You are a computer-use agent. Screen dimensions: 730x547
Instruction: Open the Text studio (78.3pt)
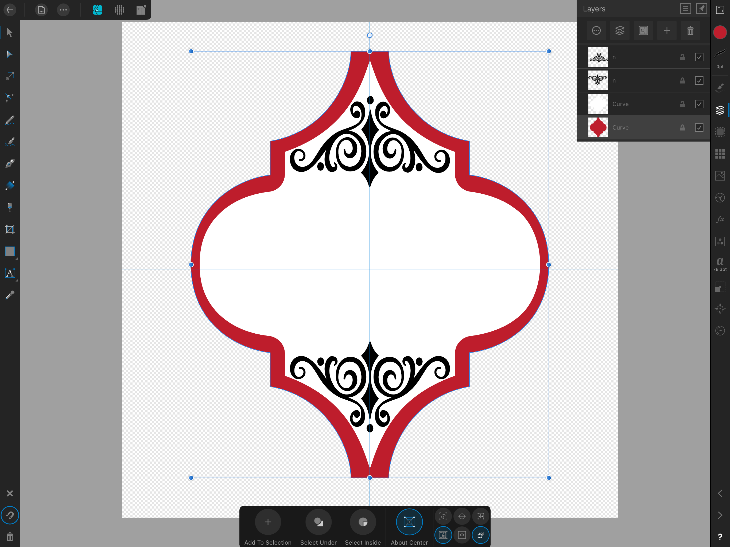(x=720, y=264)
